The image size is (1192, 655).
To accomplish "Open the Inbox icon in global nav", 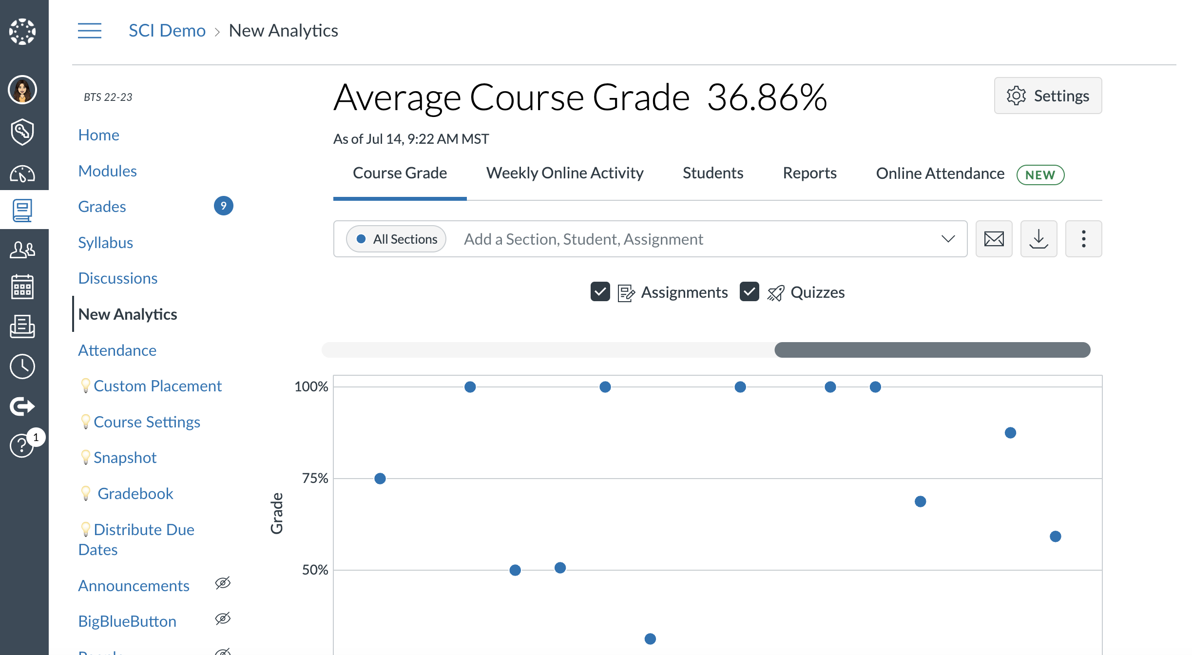I will 22,326.
